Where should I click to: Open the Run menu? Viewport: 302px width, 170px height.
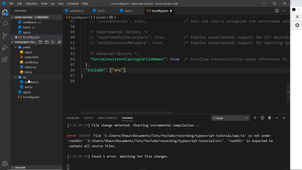click(61, 3)
